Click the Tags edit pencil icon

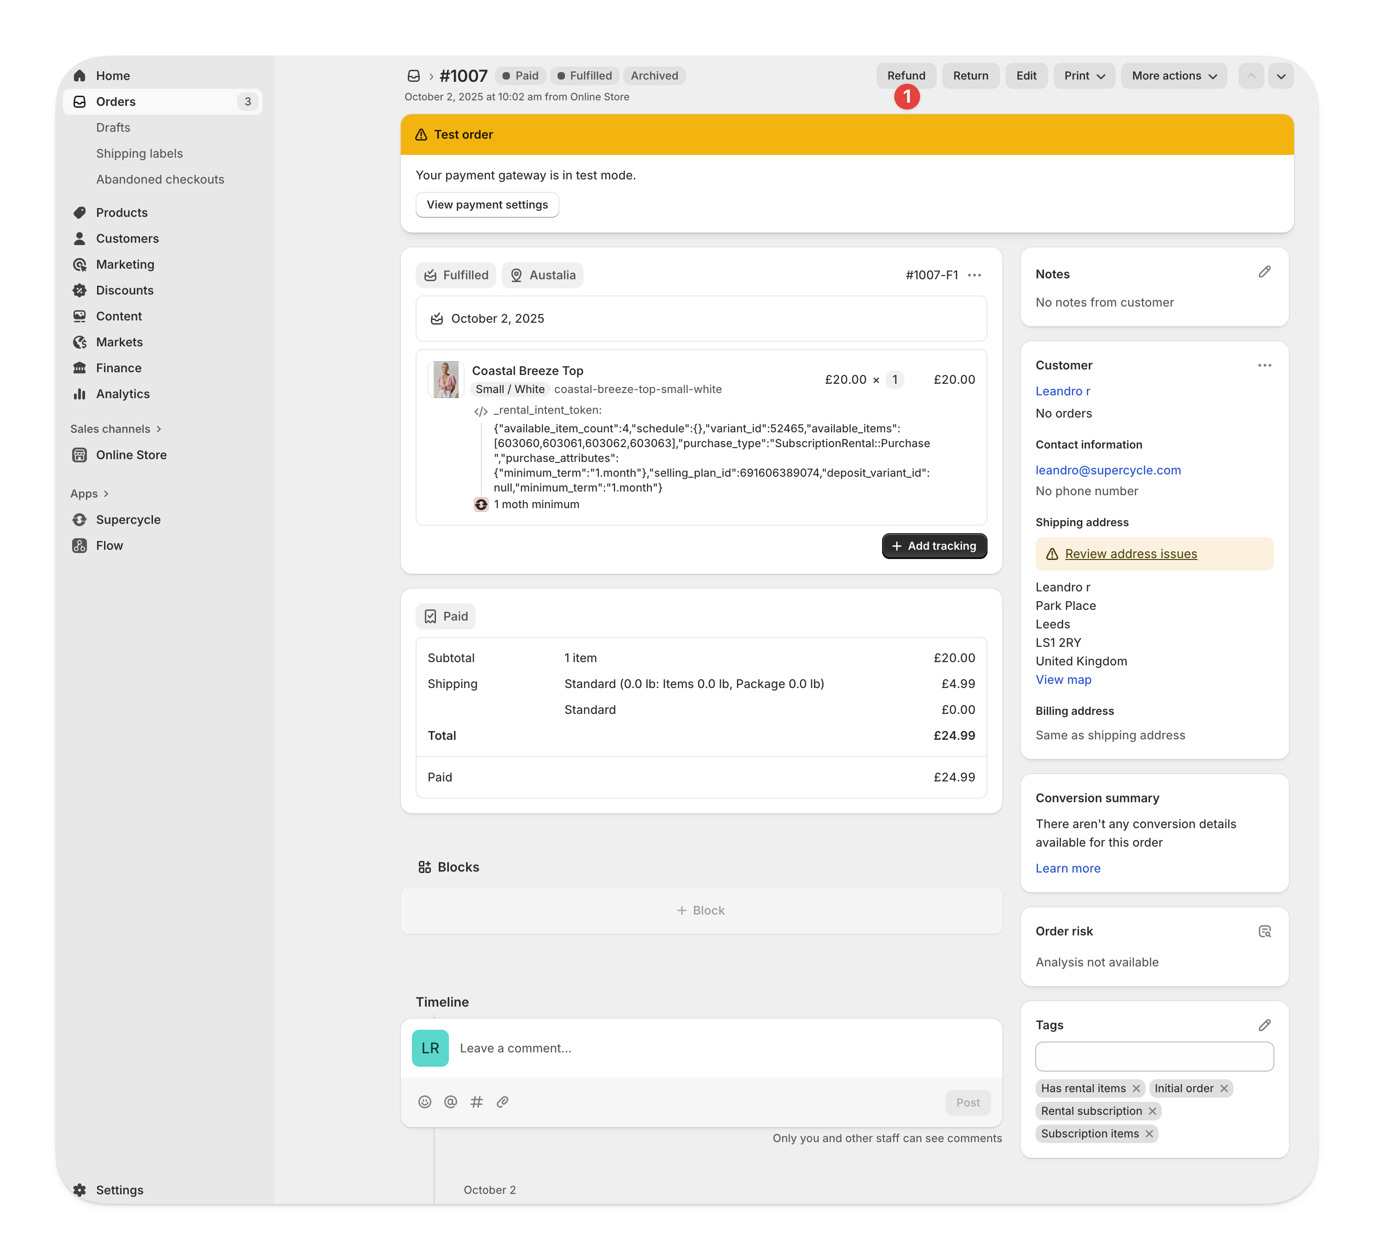(x=1264, y=1026)
